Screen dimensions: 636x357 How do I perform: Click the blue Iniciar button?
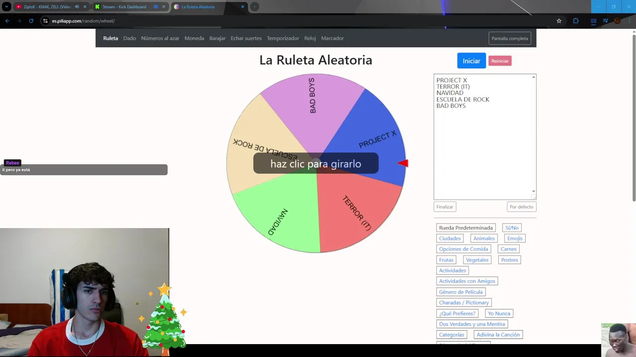point(472,60)
